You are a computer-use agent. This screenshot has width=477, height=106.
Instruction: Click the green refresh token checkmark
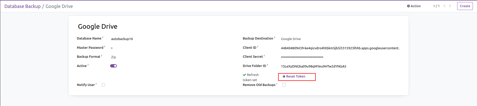(x=244, y=75)
